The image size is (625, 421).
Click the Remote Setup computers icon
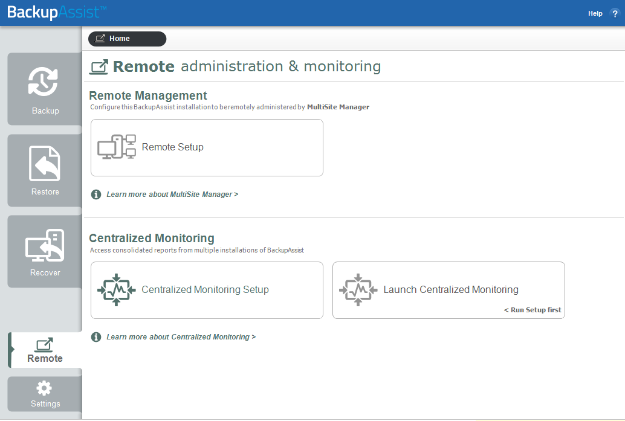(x=117, y=147)
